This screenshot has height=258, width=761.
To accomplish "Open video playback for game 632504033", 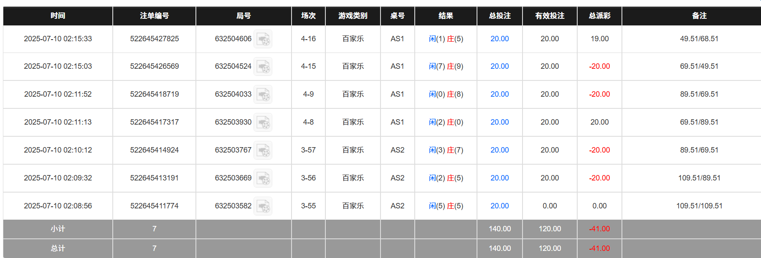I will point(263,94).
